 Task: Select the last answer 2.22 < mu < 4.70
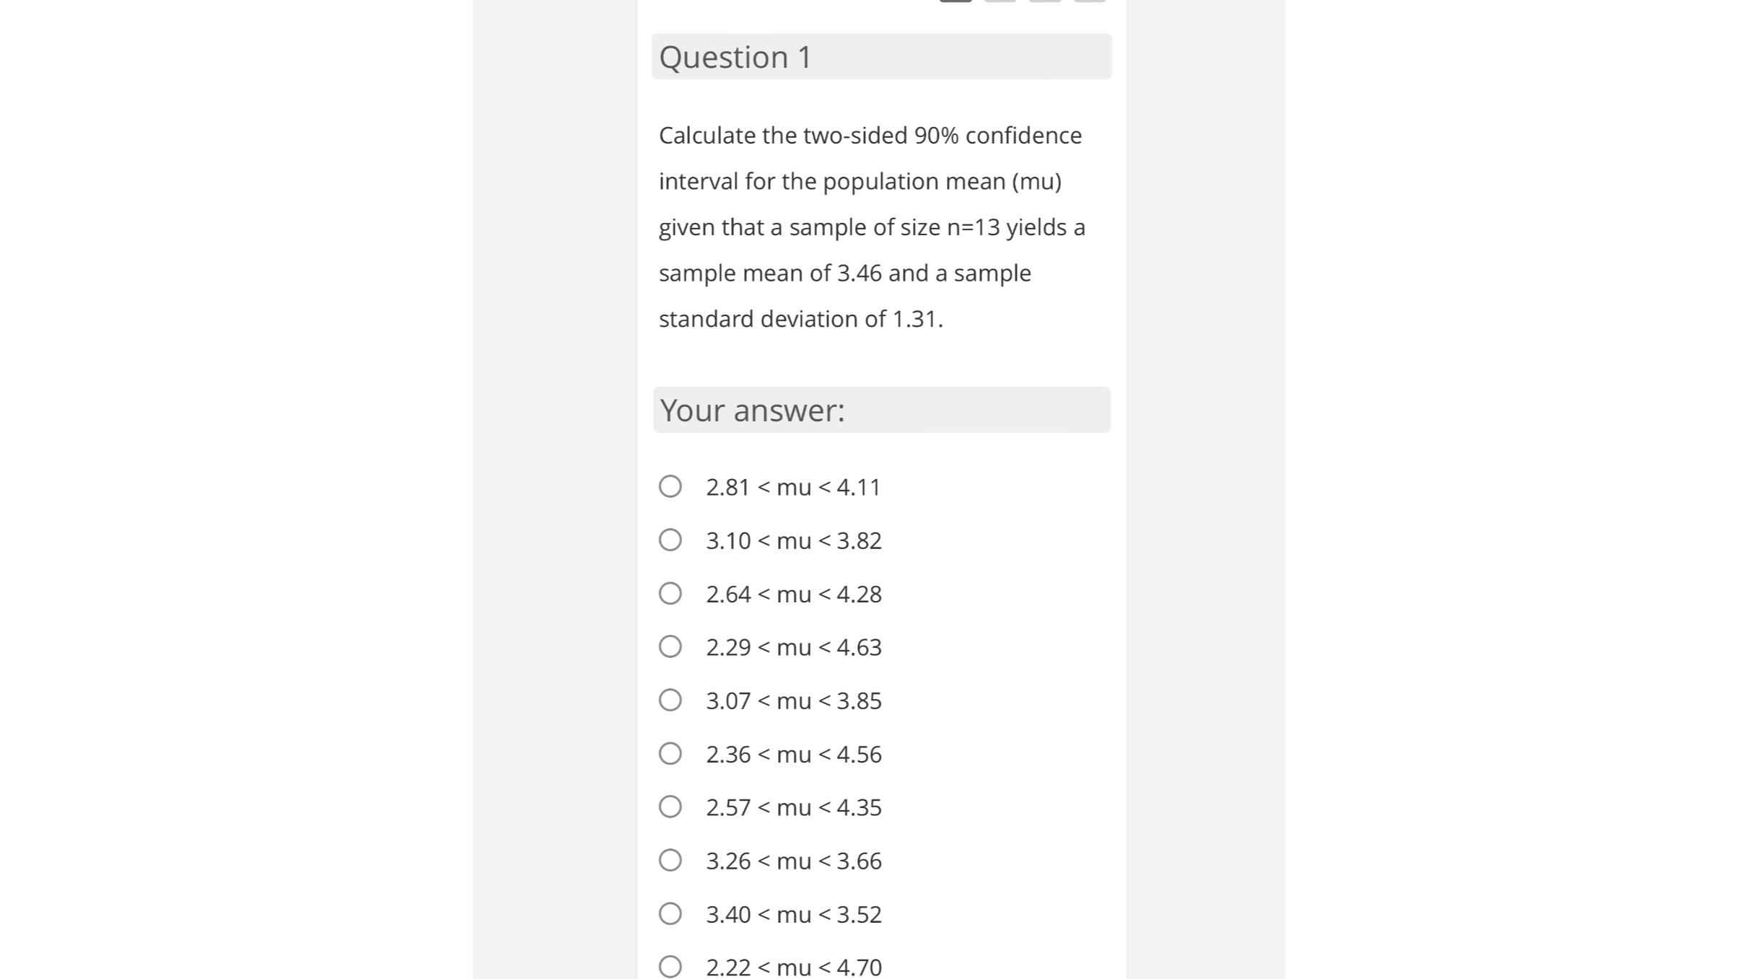pos(670,966)
